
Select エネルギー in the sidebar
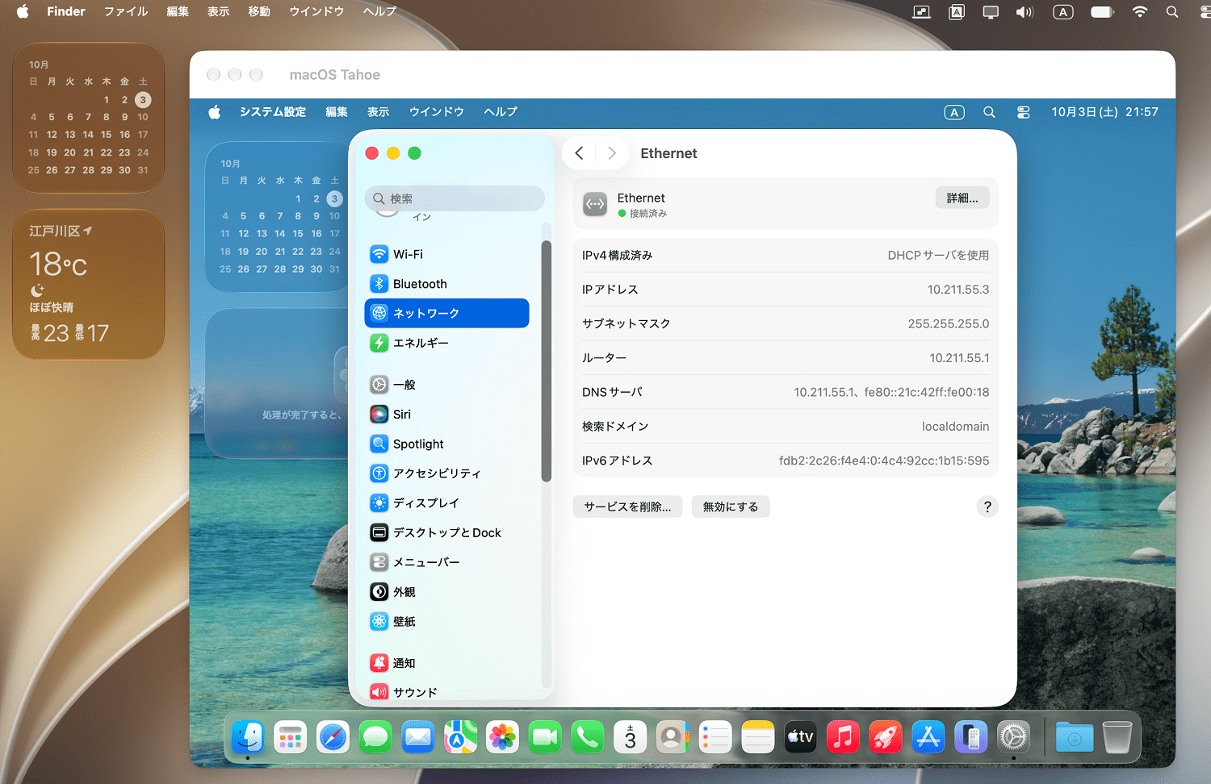tap(446, 343)
